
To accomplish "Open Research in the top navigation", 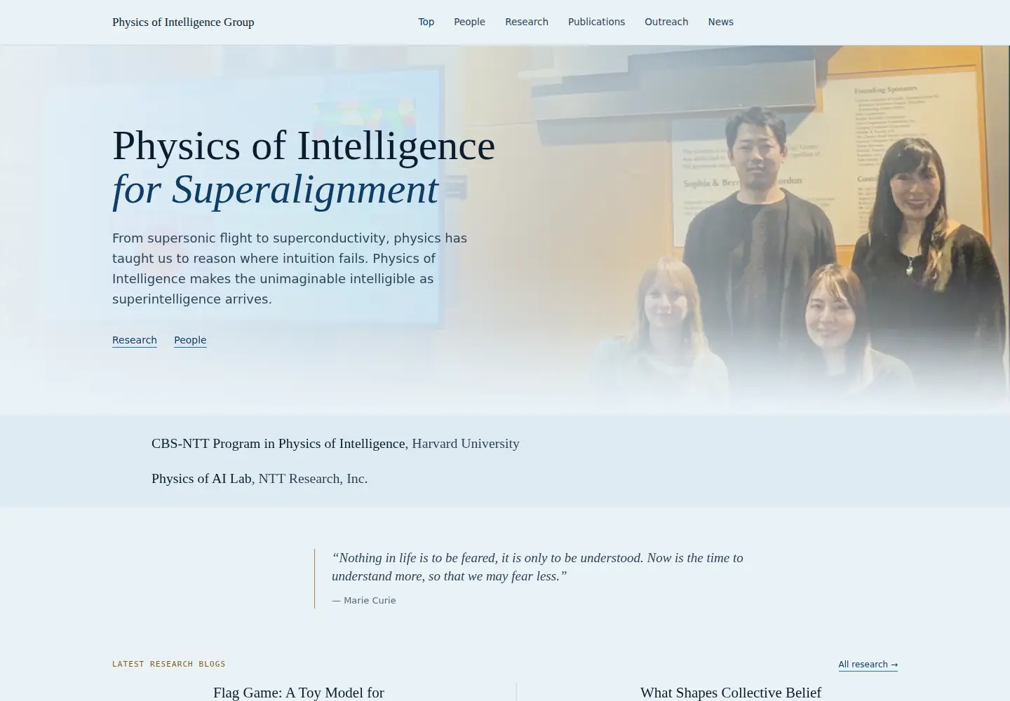I will (x=527, y=22).
